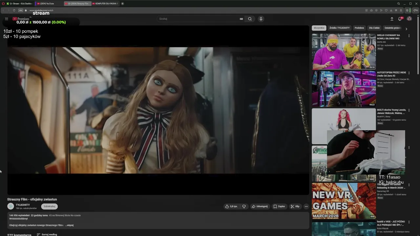Open a new browser tab
Image resolution: width=420 pixels, height=236 pixels.
pyautogui.click(x=122, y=4)
